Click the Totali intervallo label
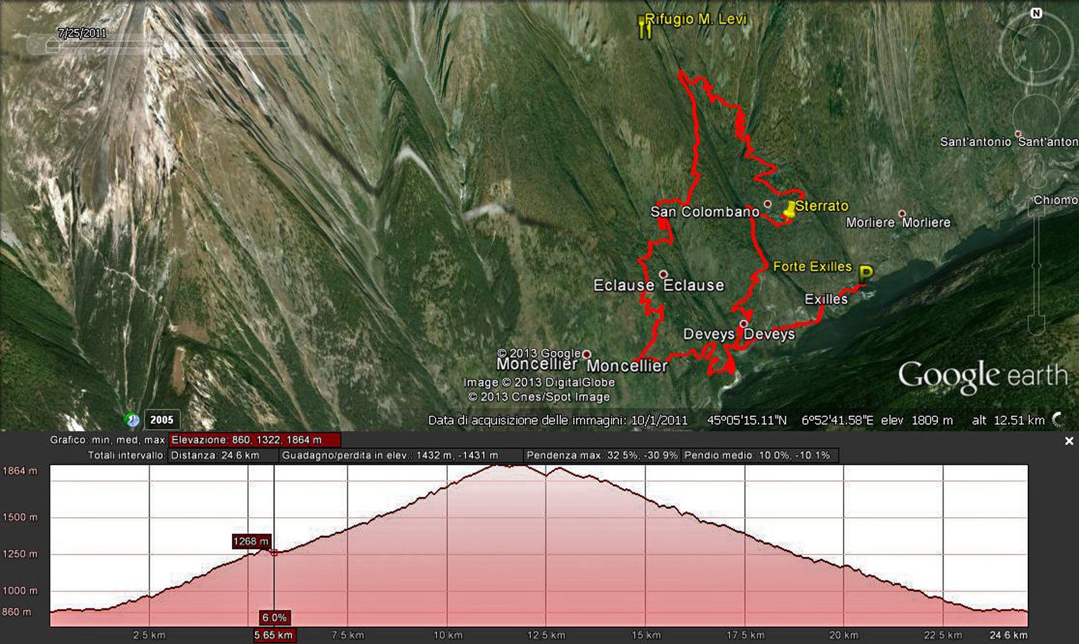1079x644 pixels. (126, 455)
